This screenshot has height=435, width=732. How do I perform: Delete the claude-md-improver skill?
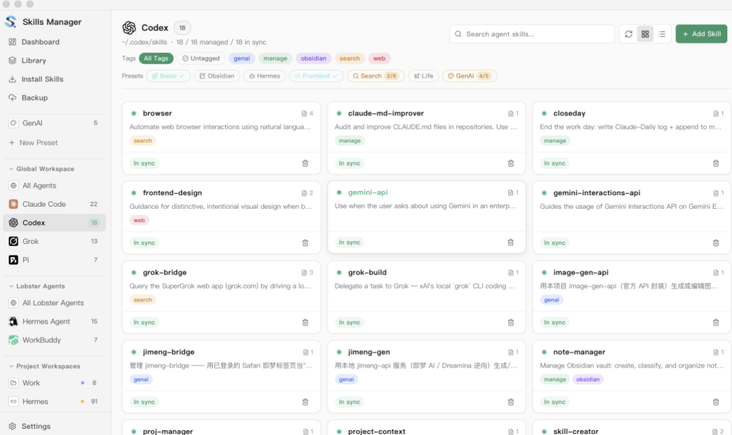(x=511, y=163)
